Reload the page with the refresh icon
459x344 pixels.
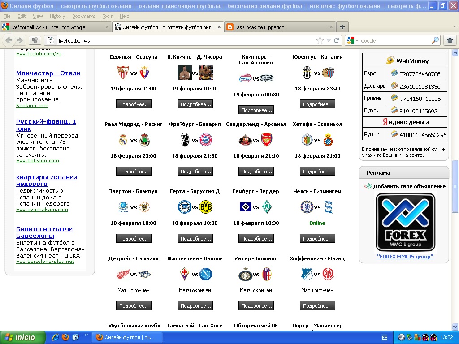[336, 40]
